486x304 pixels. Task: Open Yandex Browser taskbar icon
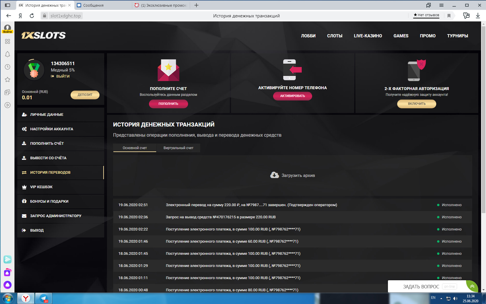coord(26,298)
